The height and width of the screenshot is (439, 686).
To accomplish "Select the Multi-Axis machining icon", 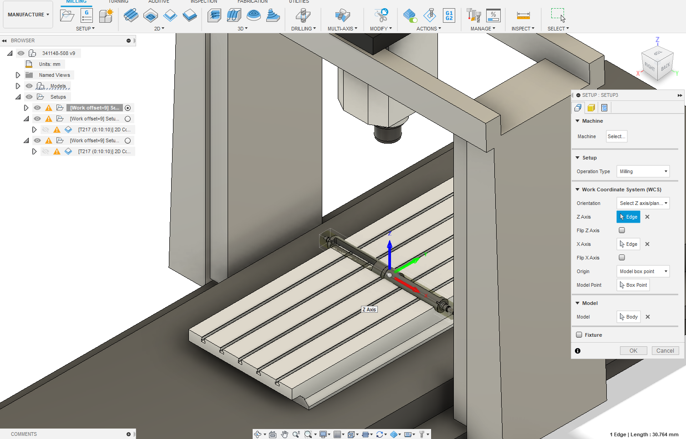I will pos(341,15).
